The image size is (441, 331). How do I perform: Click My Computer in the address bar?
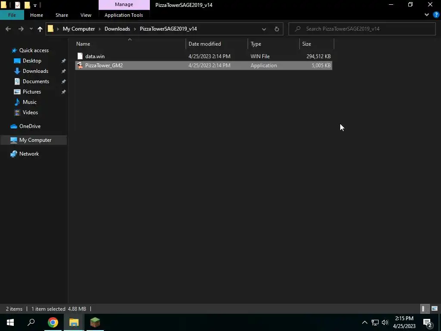(x=79, y=29)
